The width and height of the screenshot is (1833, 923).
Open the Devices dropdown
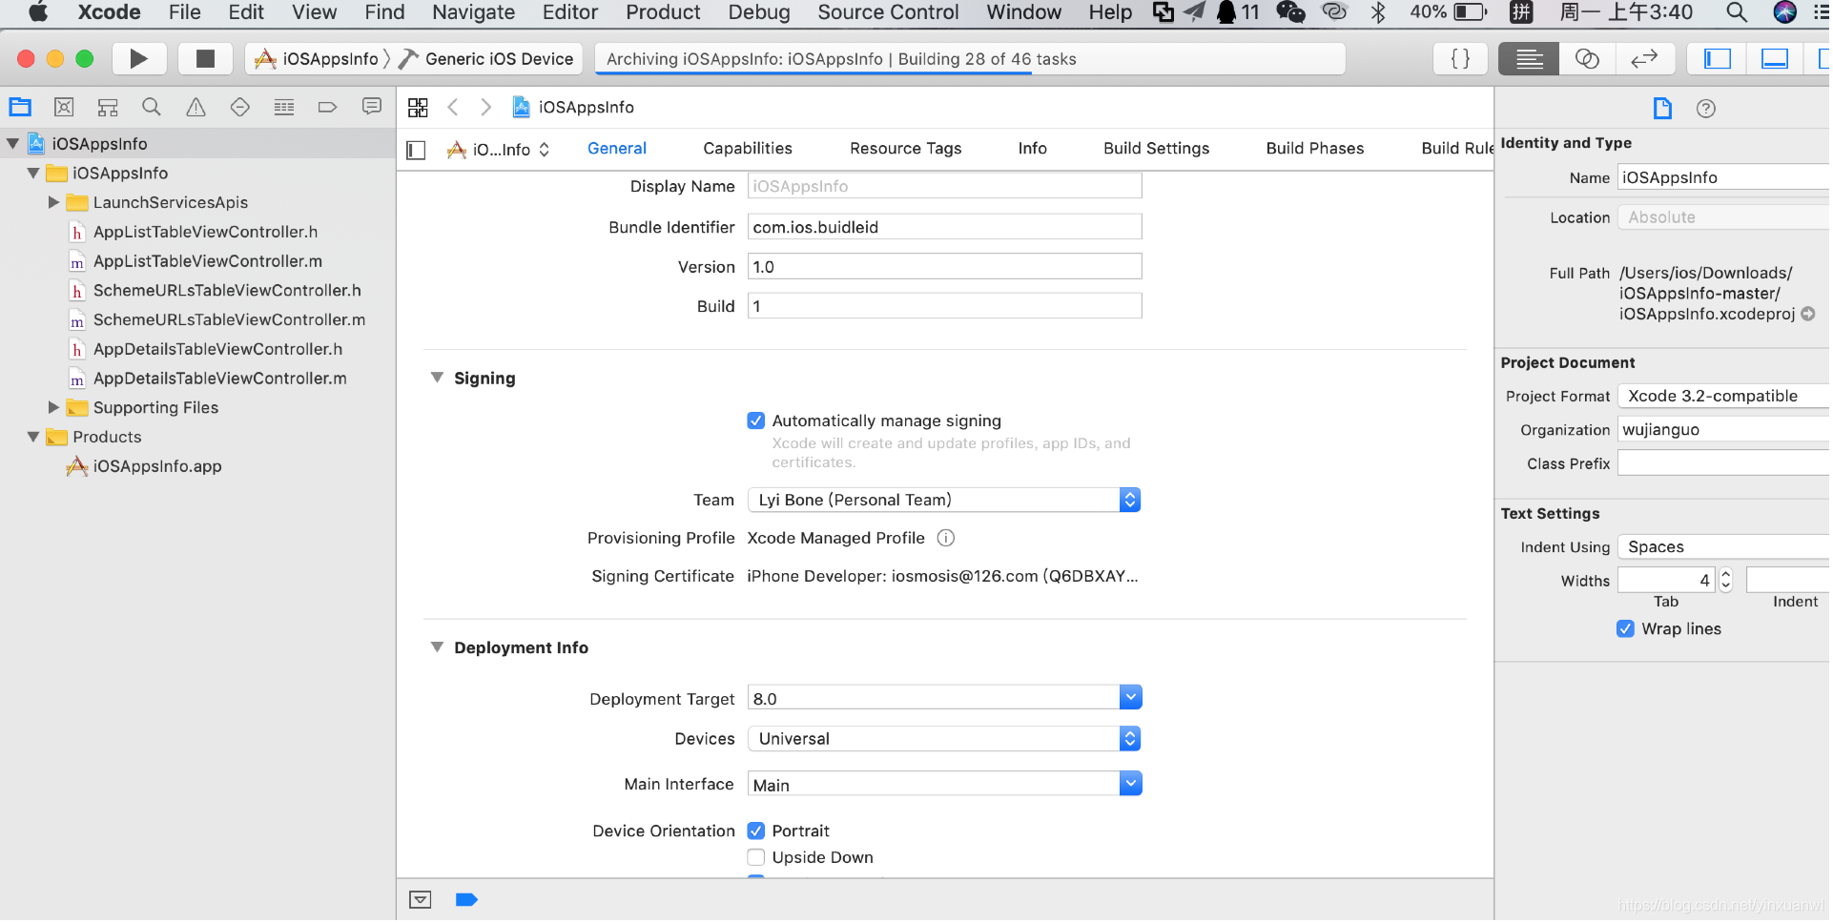point(944,739)
